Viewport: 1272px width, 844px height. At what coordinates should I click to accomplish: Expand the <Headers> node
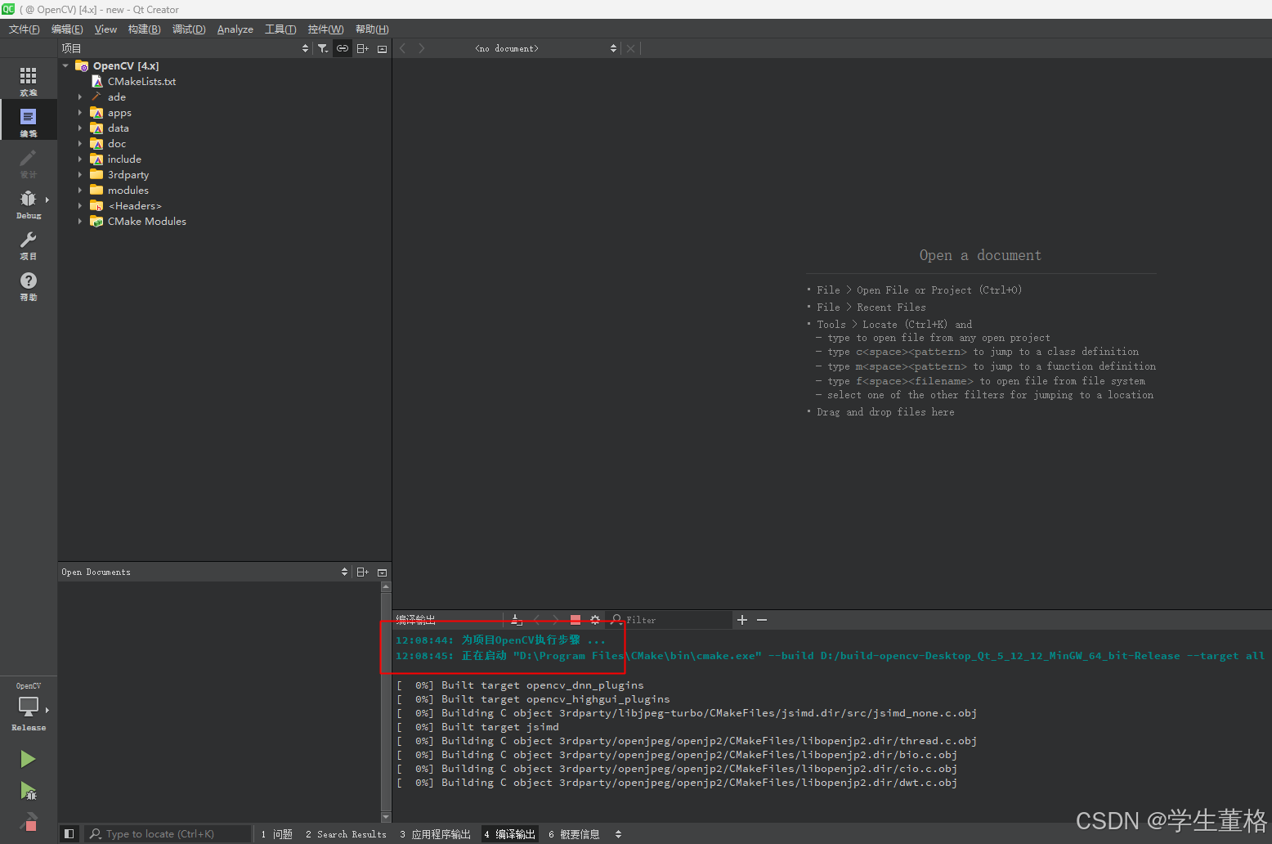click(80, 205)
